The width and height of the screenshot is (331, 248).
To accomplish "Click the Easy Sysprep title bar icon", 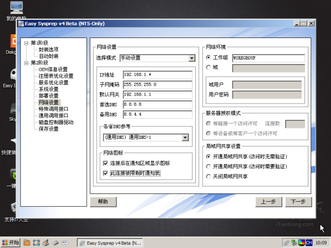I will point(21,24).
